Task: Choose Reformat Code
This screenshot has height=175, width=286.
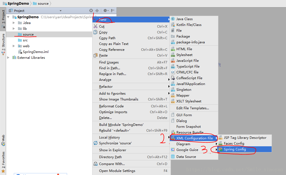Action: point(131,106)
